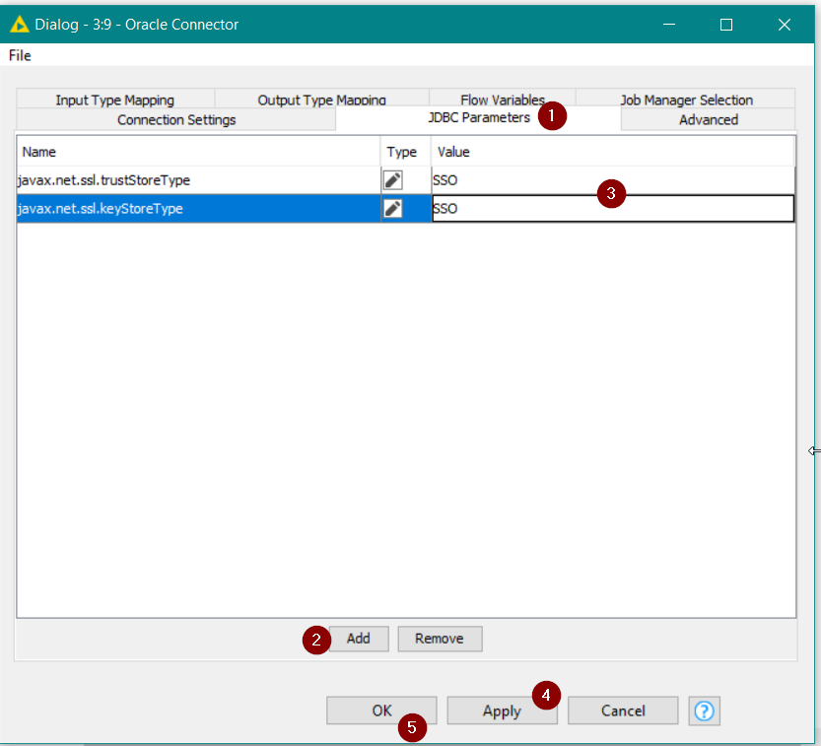Click the Remove parameter button
The image size is (821, 746).
click(x=439, y=639)
